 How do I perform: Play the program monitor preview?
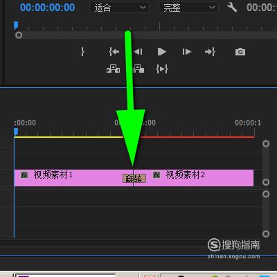coord(162,52)
